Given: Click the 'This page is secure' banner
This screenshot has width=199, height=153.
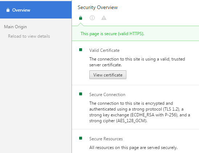Looking at the screenshot, I should click(135, 33).
